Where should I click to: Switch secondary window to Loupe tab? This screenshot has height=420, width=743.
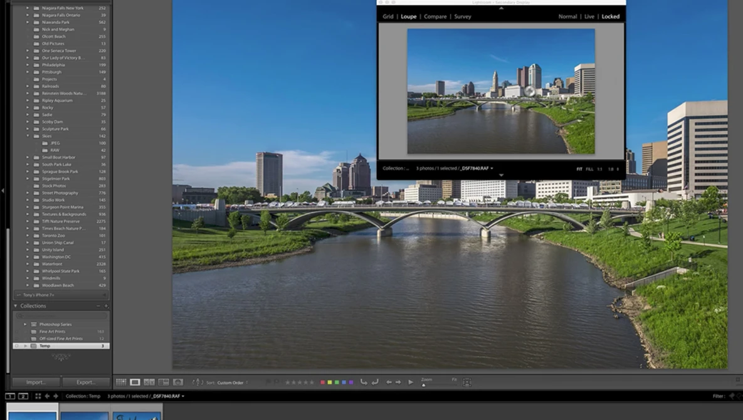point(408,16)
